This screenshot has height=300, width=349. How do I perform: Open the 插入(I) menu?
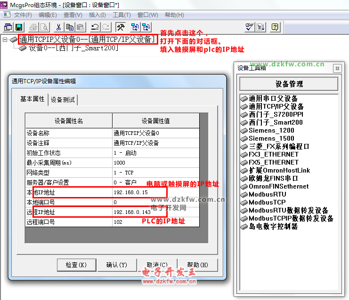[x=97, y=15]
